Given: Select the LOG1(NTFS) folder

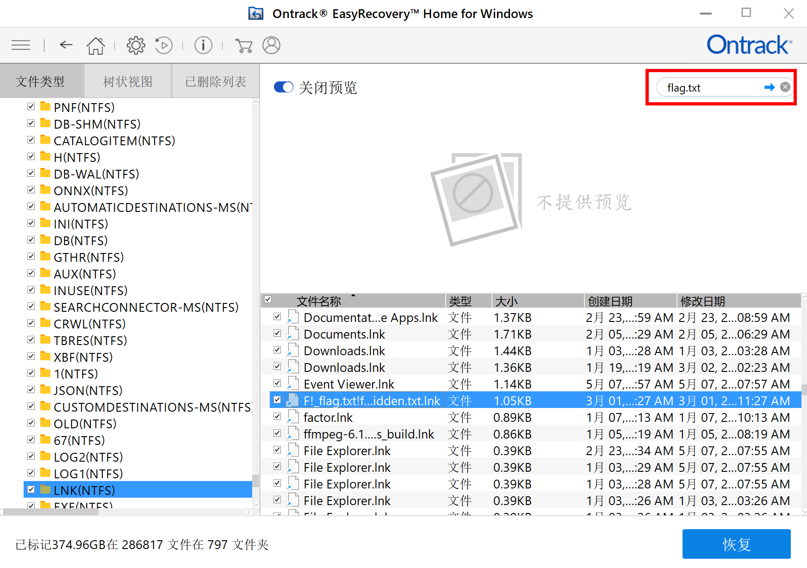Looking at the screenshot, I should pos(88,474).
